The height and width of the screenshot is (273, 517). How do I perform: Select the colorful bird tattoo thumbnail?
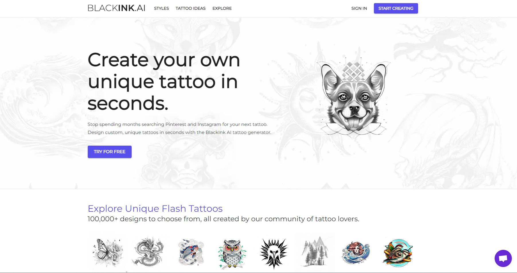tap(398, 253)
